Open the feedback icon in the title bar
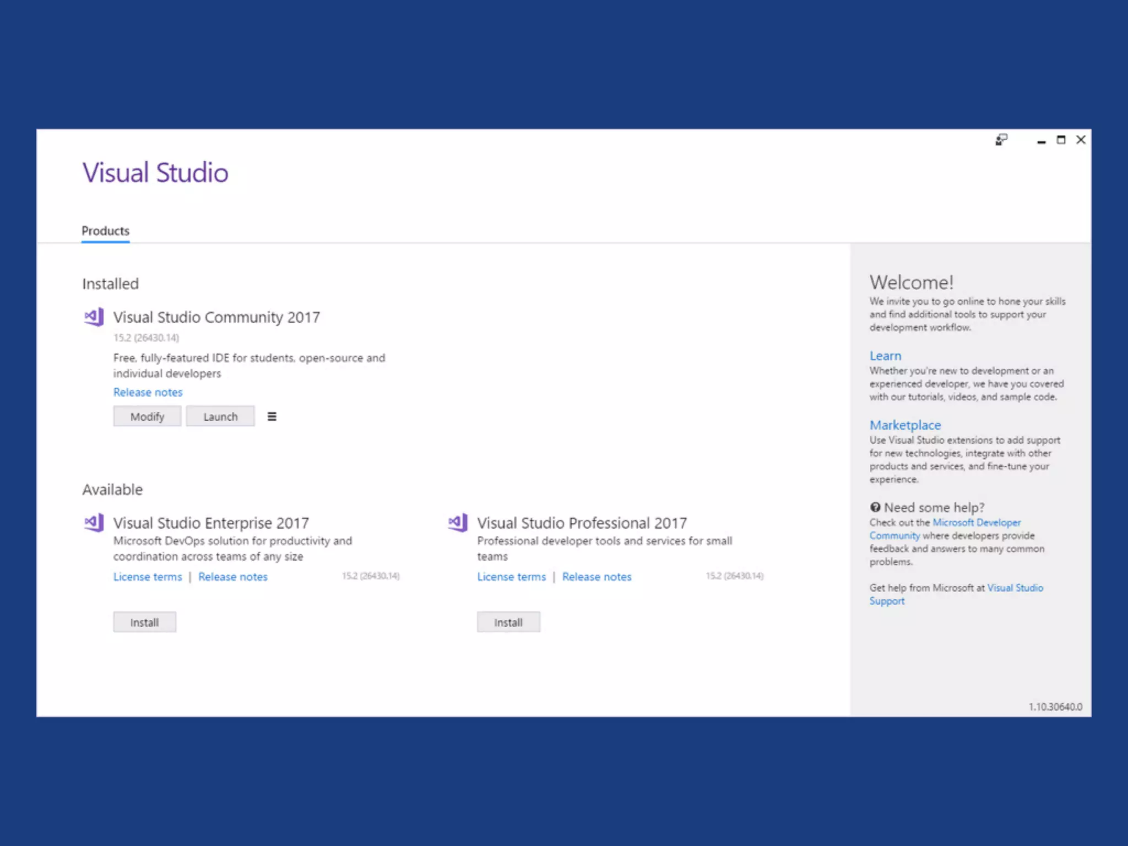This screenshot has width=1128, height=846. (x=1001, y=140)
